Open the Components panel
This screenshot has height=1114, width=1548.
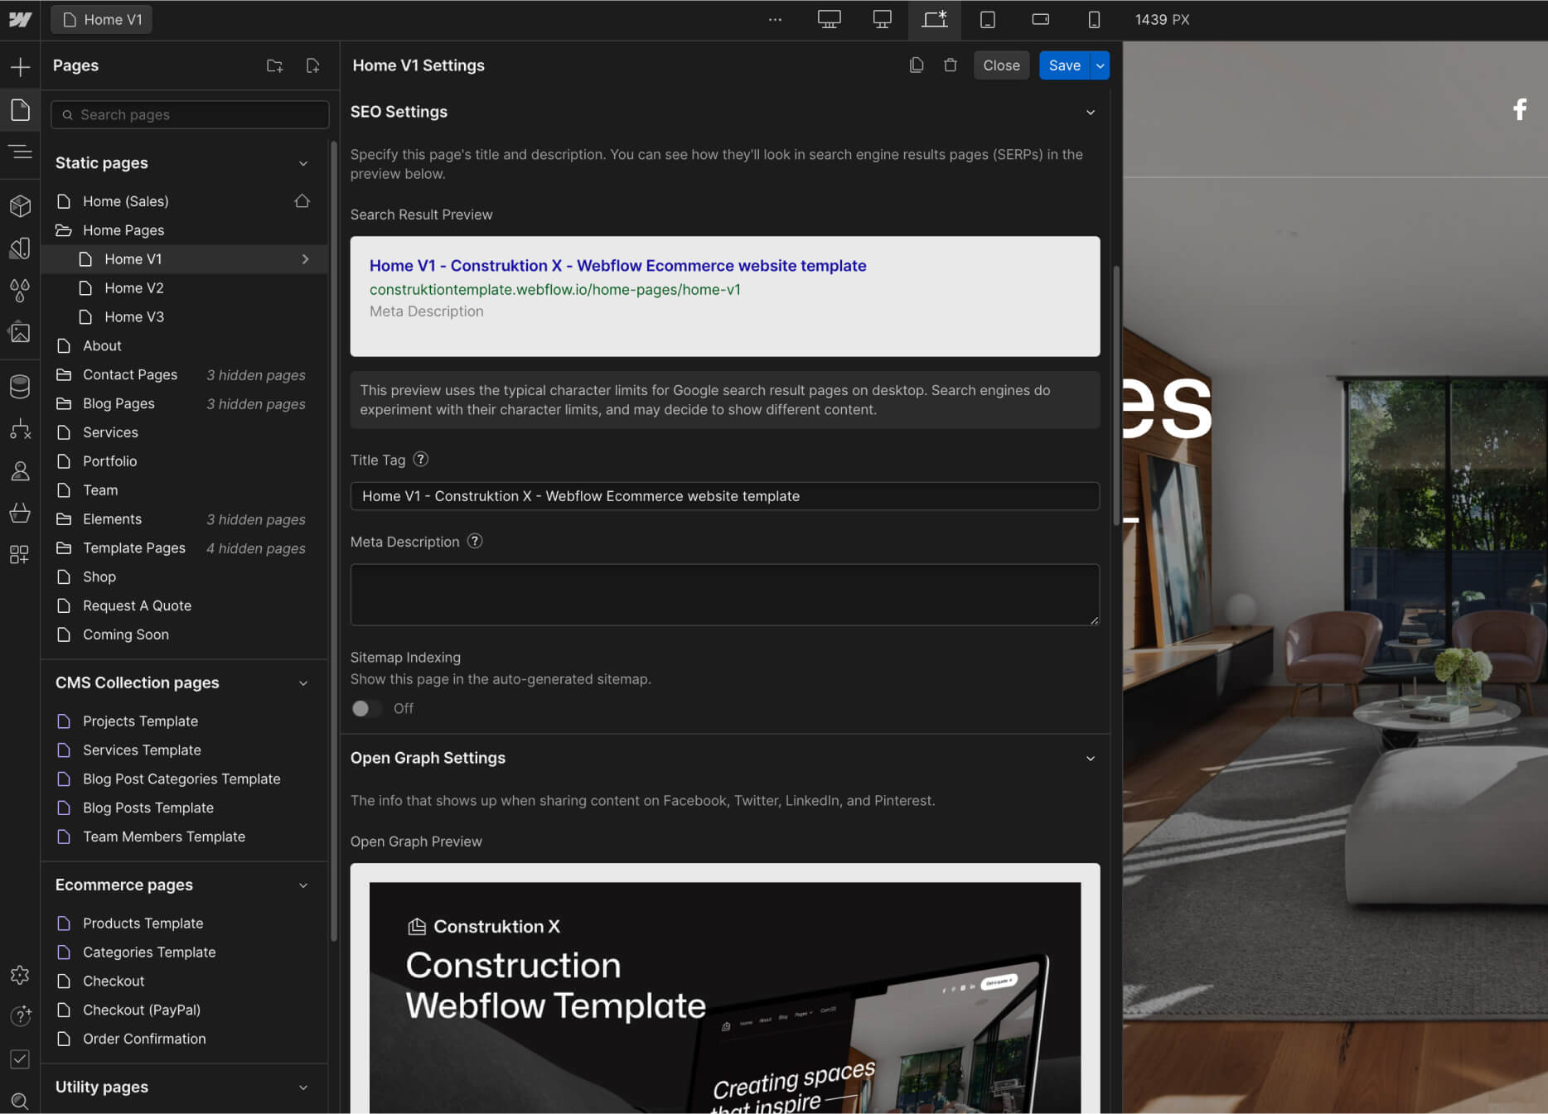20,205
